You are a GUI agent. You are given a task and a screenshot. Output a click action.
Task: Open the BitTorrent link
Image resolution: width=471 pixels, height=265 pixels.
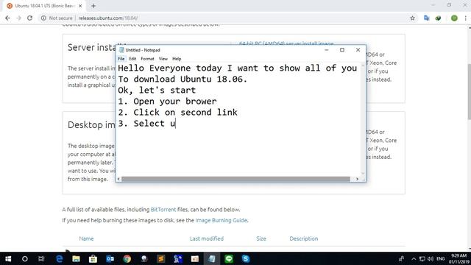(163, 209)
